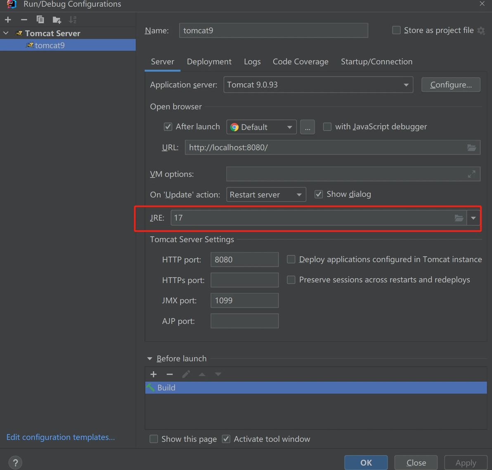Image resolution: width=492 pixels, height=470 pixels.
Task: Enable Store as project file
Action: 396,30
